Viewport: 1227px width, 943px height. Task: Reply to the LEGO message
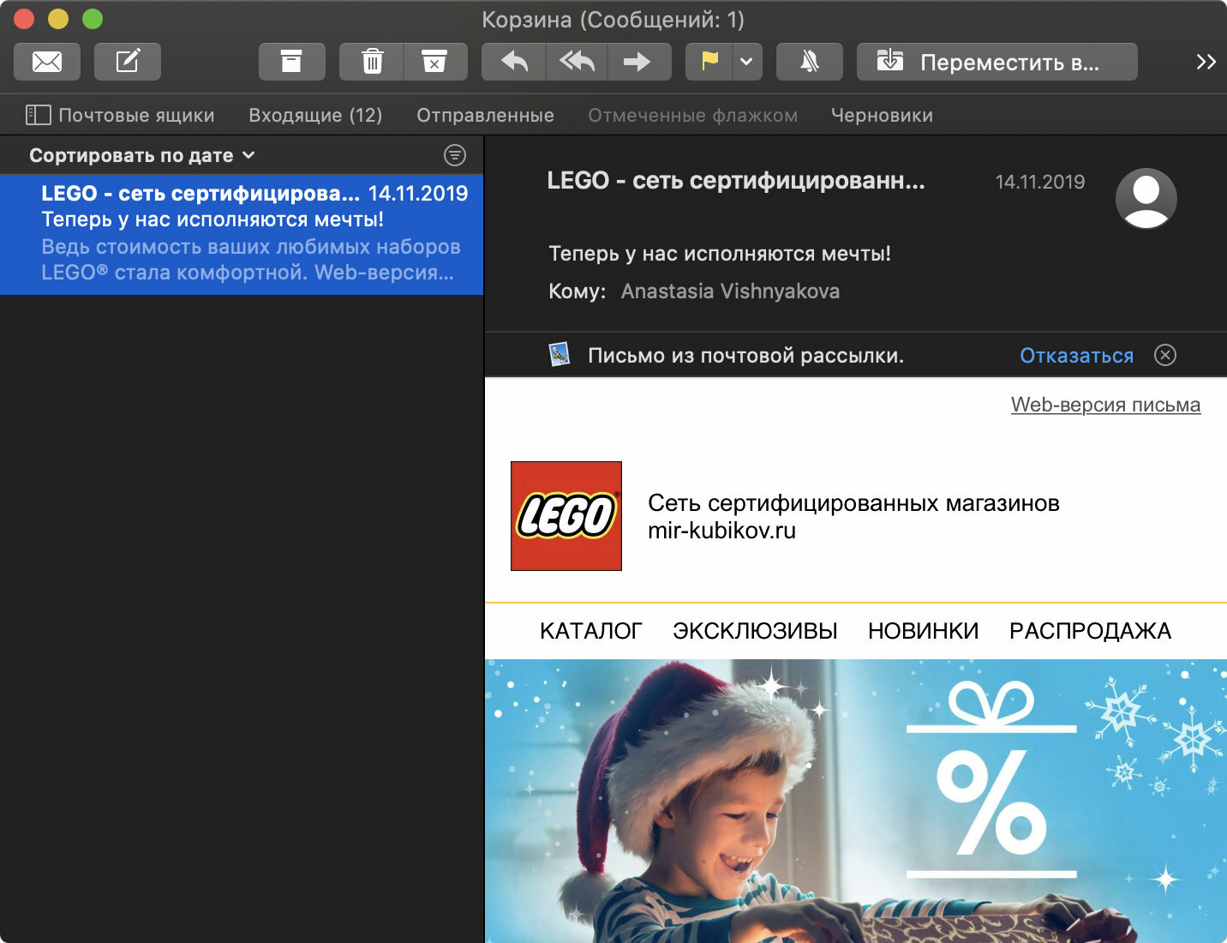[x=513, y=62]
